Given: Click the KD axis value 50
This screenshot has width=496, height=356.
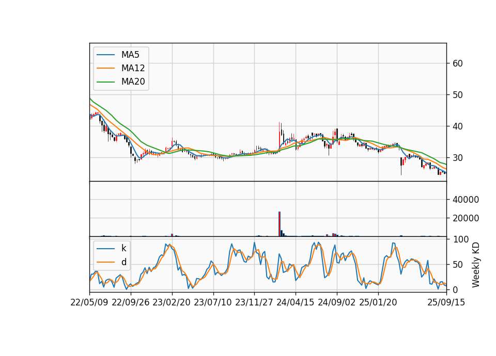Looking at the screenshot, I should [457, 265].
